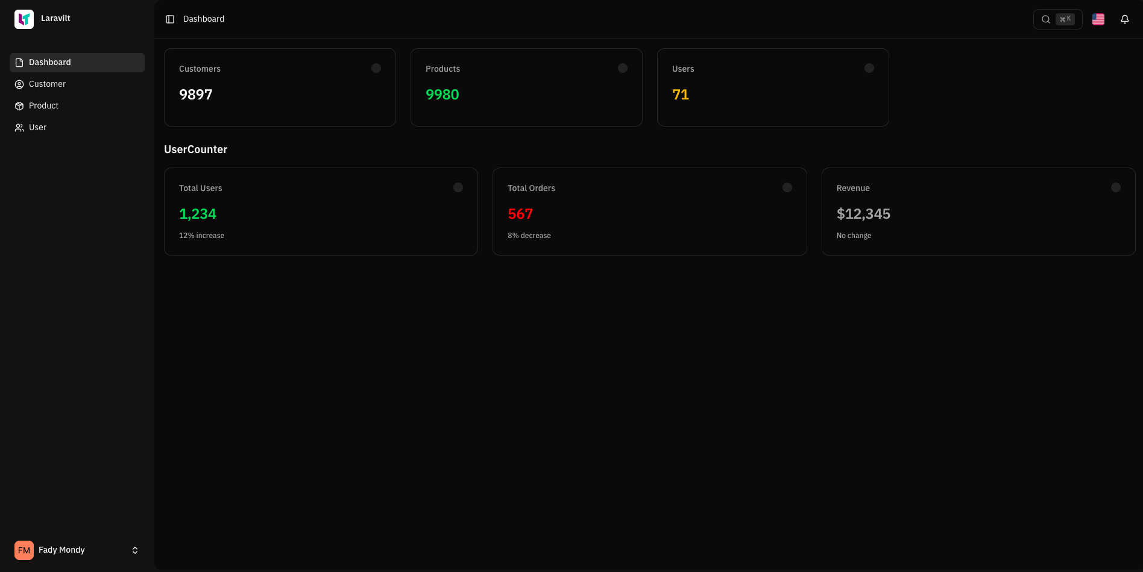Toggle the indicator on the Revenue card
Viewport: 1143px width, 572px height.
[1115, 187]
